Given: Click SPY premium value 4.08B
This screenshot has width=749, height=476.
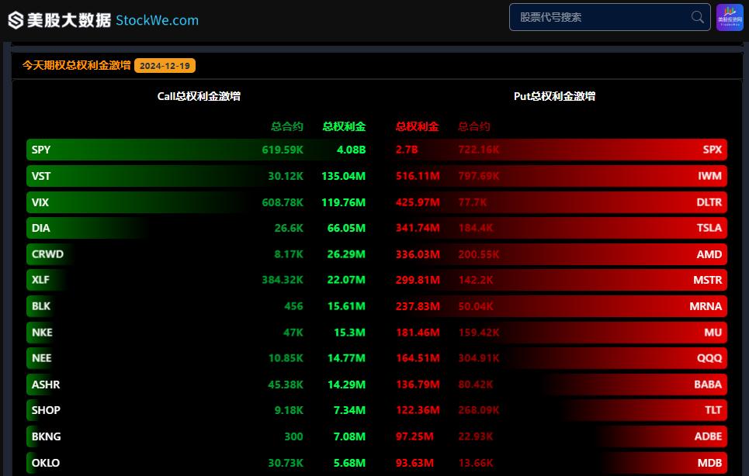Looking at the screenshot, I should (351, 150).
